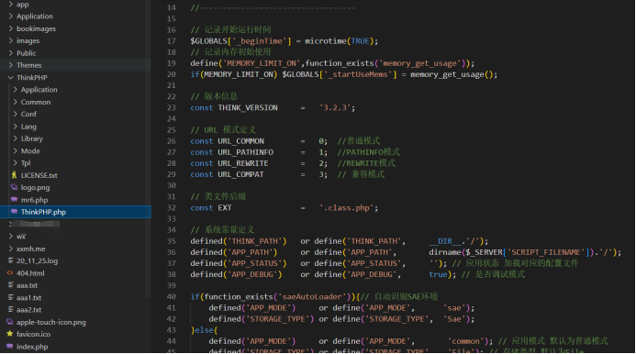Click line number 32 in the gutter
Viewport: 636px width, 354px height.
coord(172,207)
